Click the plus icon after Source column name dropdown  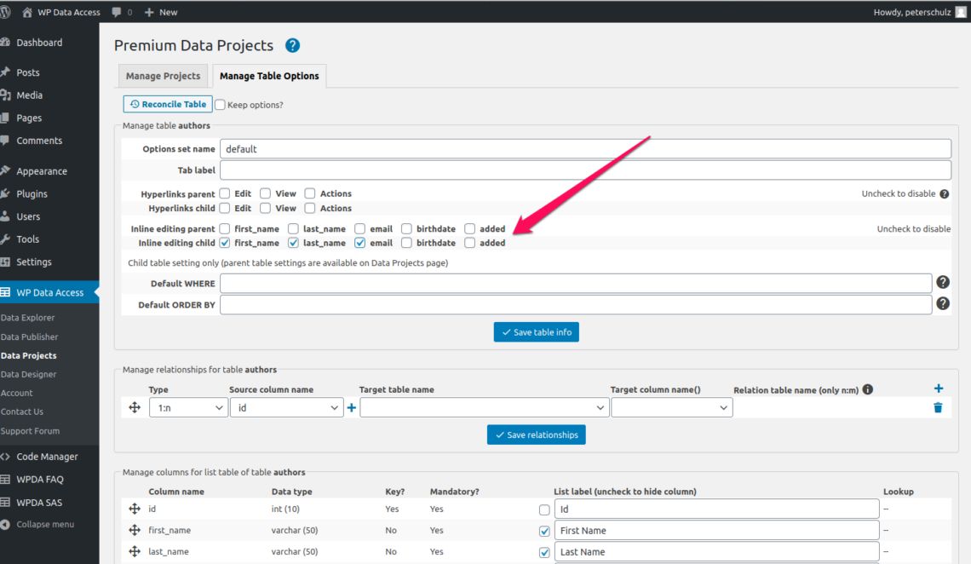[352, 407]
